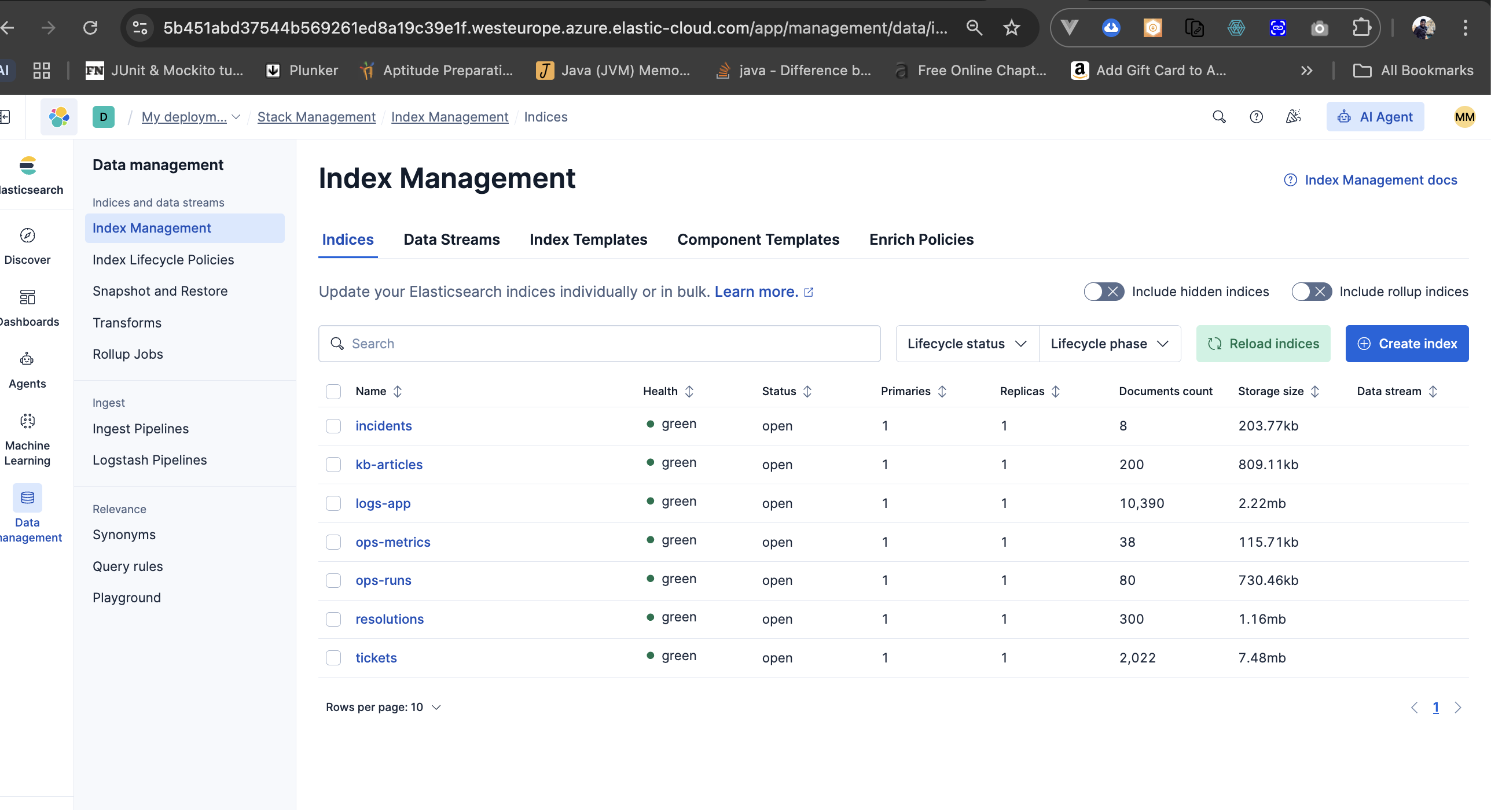
Task: Open the Data management icon in the side navigation
Action: pyautogui.click(x=27, y=498)
